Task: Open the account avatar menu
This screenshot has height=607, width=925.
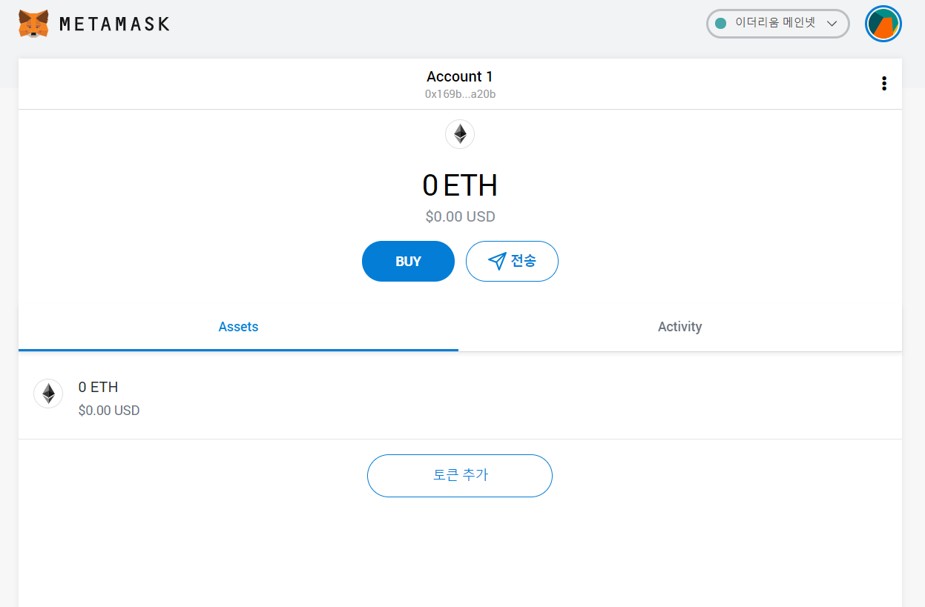Action: coord(883,24)
